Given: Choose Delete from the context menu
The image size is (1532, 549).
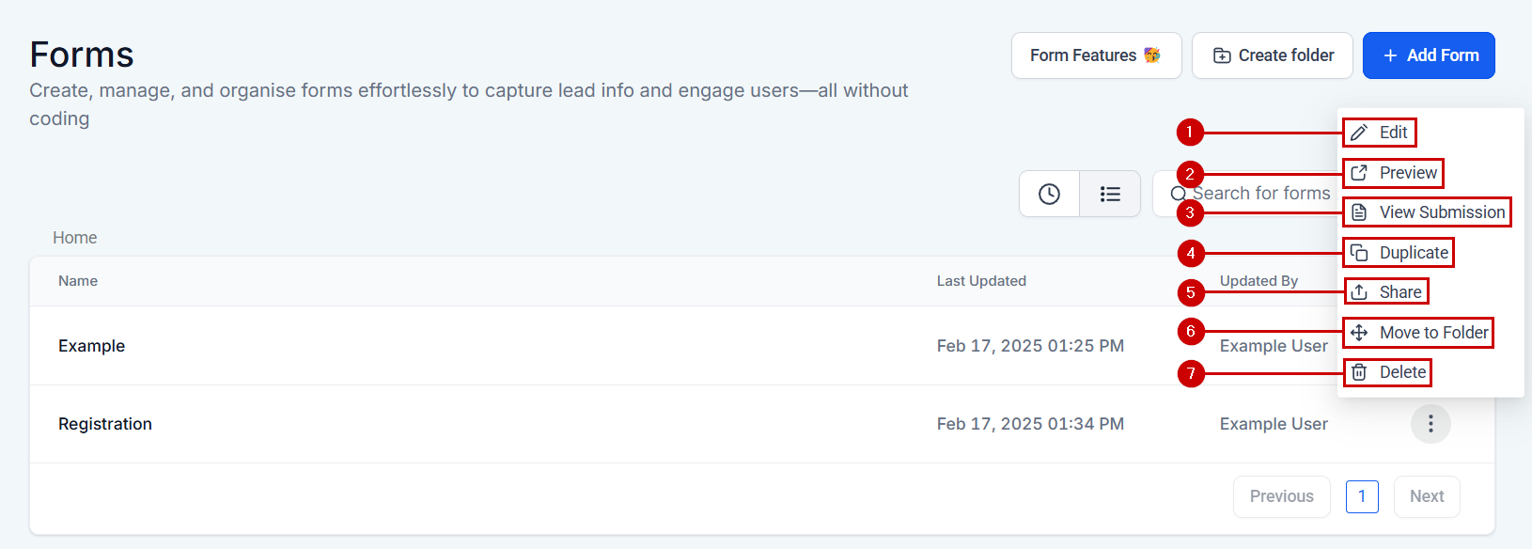Looking at the screenshot, I should point(1387,372).
